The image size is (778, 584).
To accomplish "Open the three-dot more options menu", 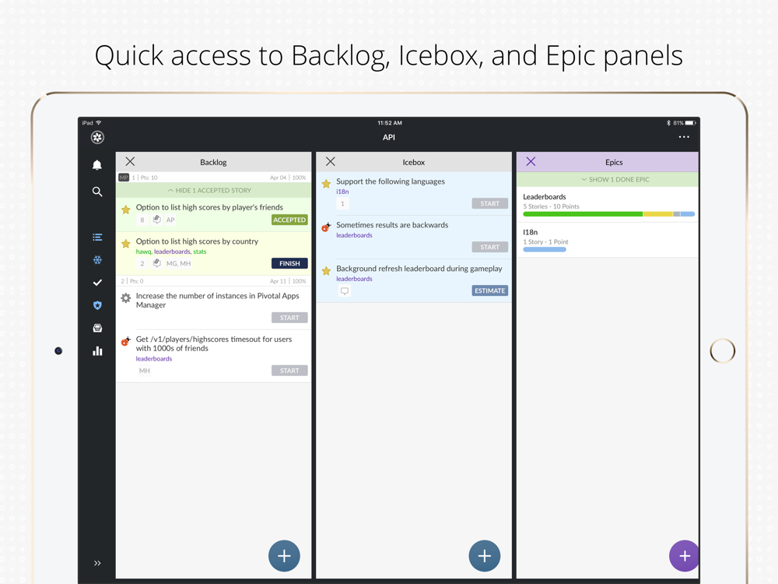I will [684, 137].
